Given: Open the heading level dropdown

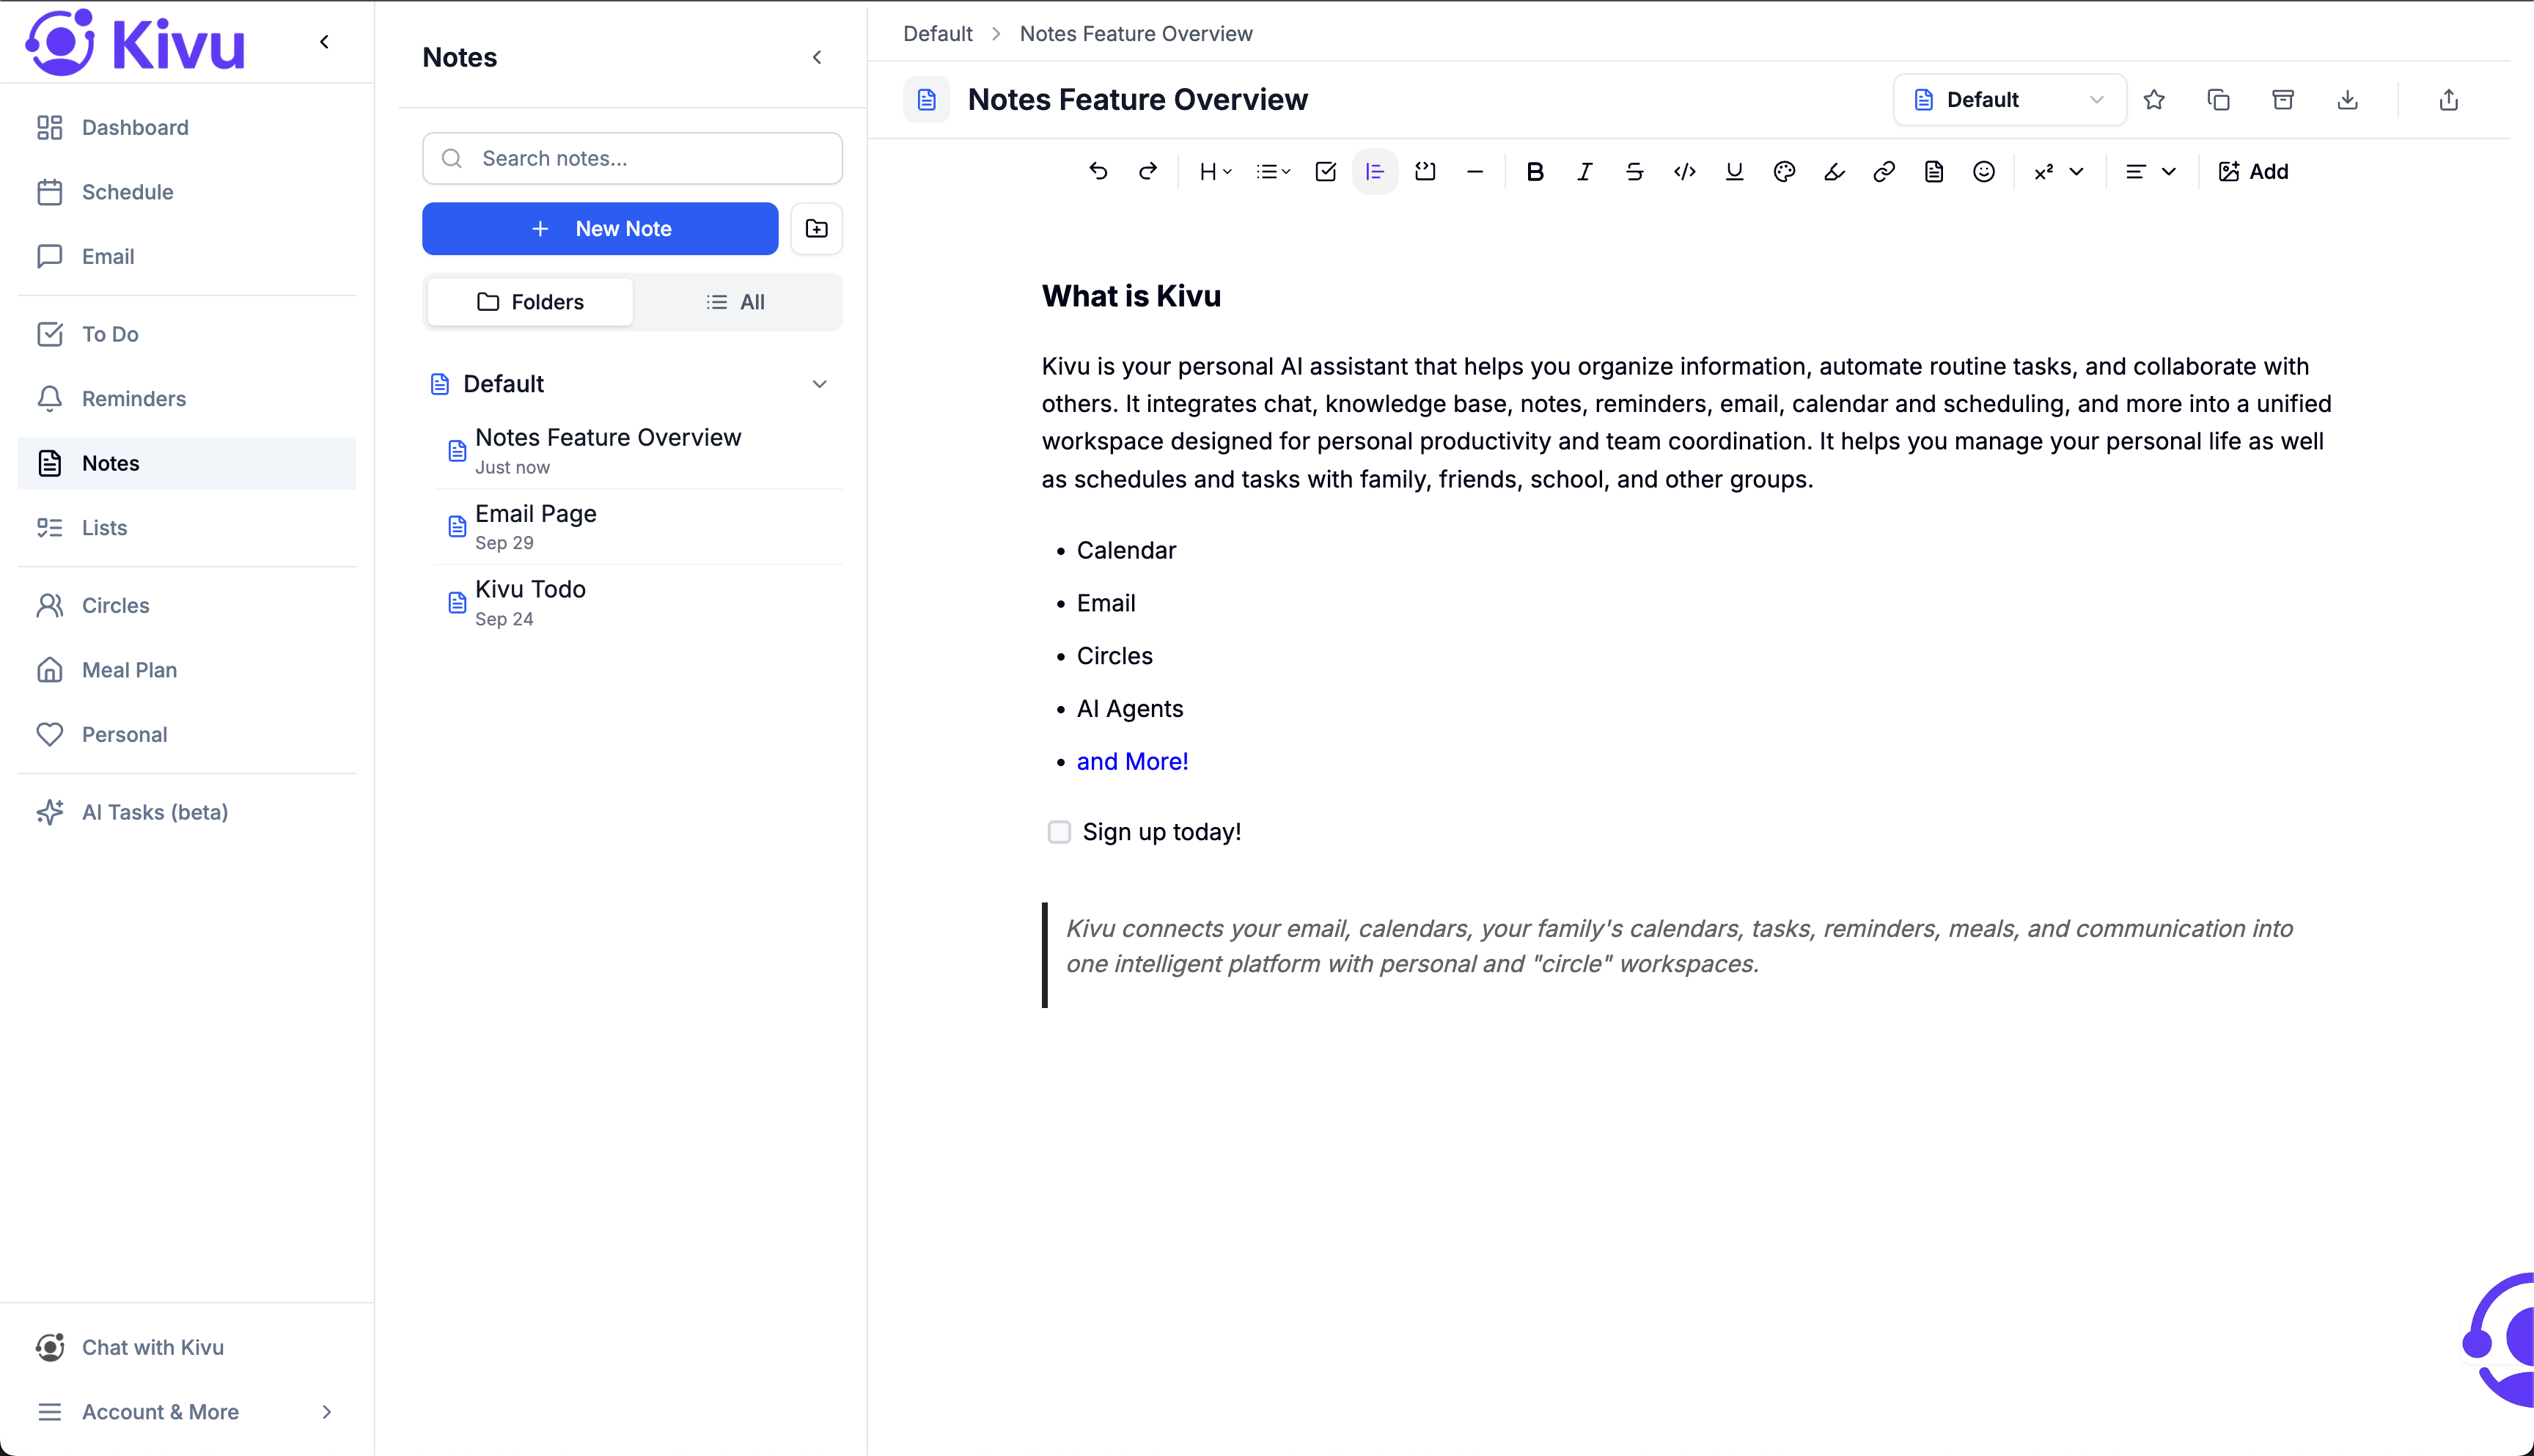Looking at the screenshot, I should coord(1214,171).
